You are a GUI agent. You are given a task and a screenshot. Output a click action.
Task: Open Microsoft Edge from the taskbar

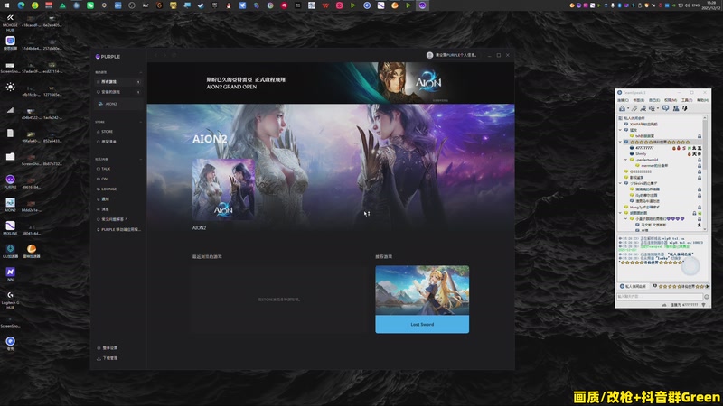(x=21, y=5)
